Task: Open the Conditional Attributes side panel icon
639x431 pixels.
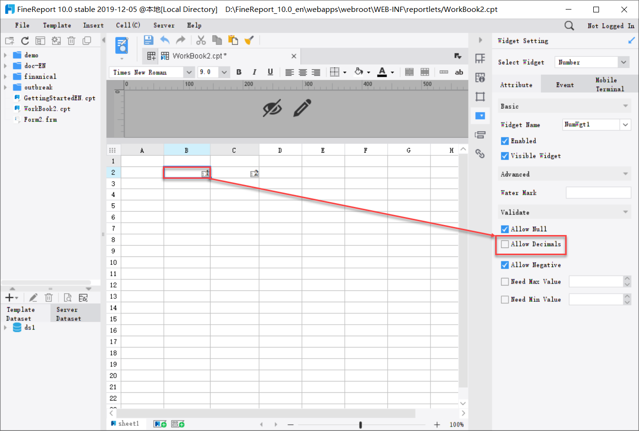Action: tap(480, 135)
